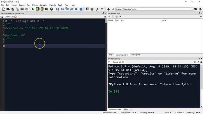Browse tabs icon left of Console 1/A

pos(109,62)
